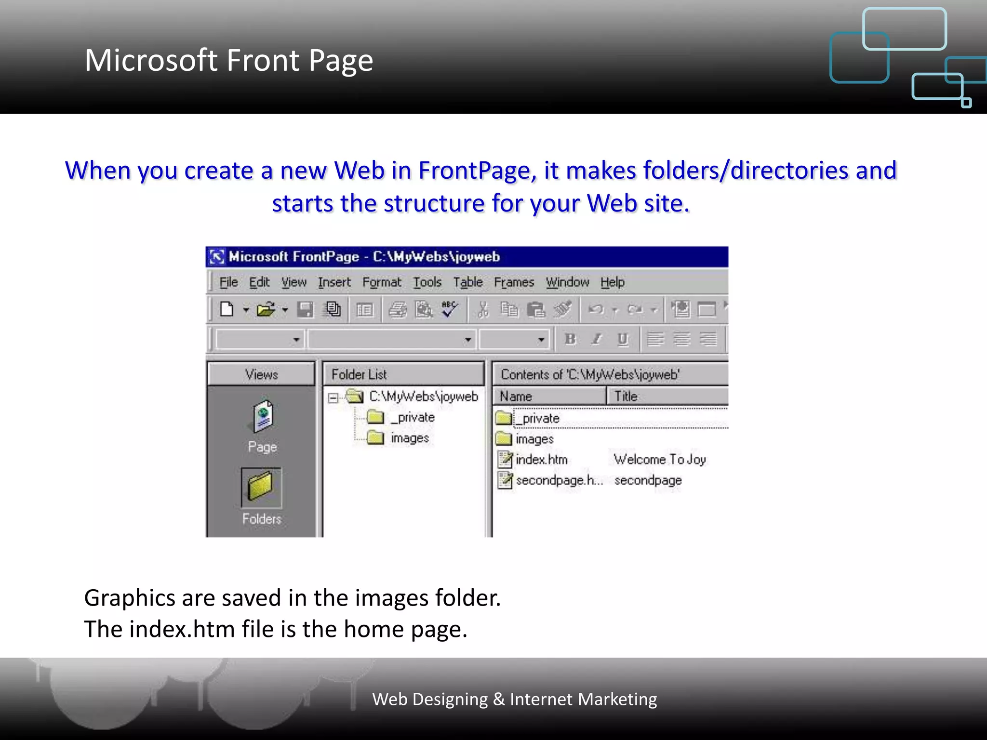Screen dimensions: 987x740
Task: Expand the arrow next to Open icon
Action: click(285, 310)
